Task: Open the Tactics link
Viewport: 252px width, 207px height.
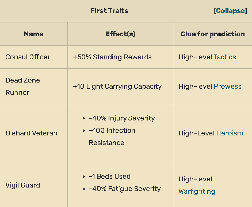Action: click(225, 57)
